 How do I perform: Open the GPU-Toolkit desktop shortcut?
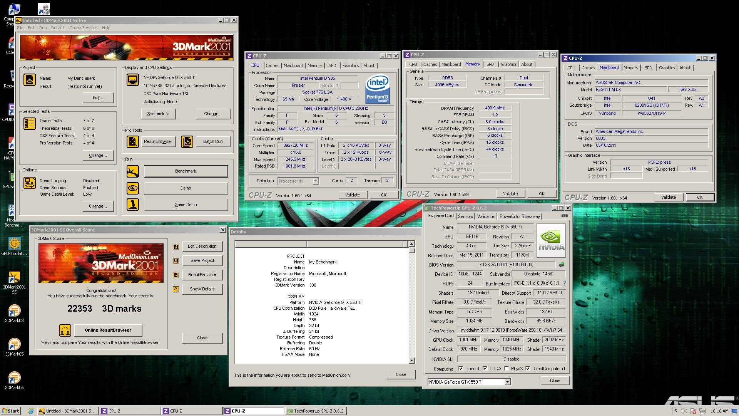(14, 247)
